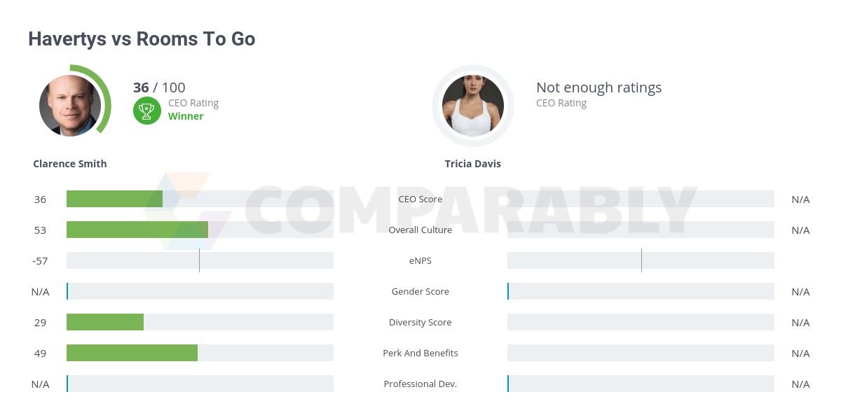
Task: Click Havertys' Gender Score bar indicator
Action: click(x=67, y=291)
